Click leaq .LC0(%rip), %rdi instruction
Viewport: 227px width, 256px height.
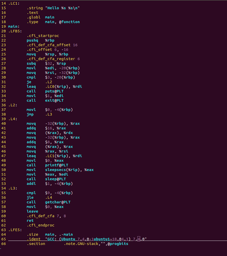click(54, 87)
